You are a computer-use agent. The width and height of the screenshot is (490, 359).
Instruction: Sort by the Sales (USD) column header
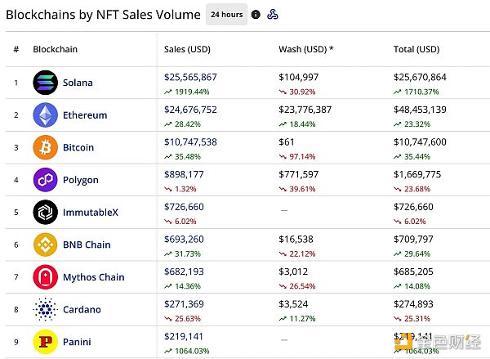(x=187, y=49)
